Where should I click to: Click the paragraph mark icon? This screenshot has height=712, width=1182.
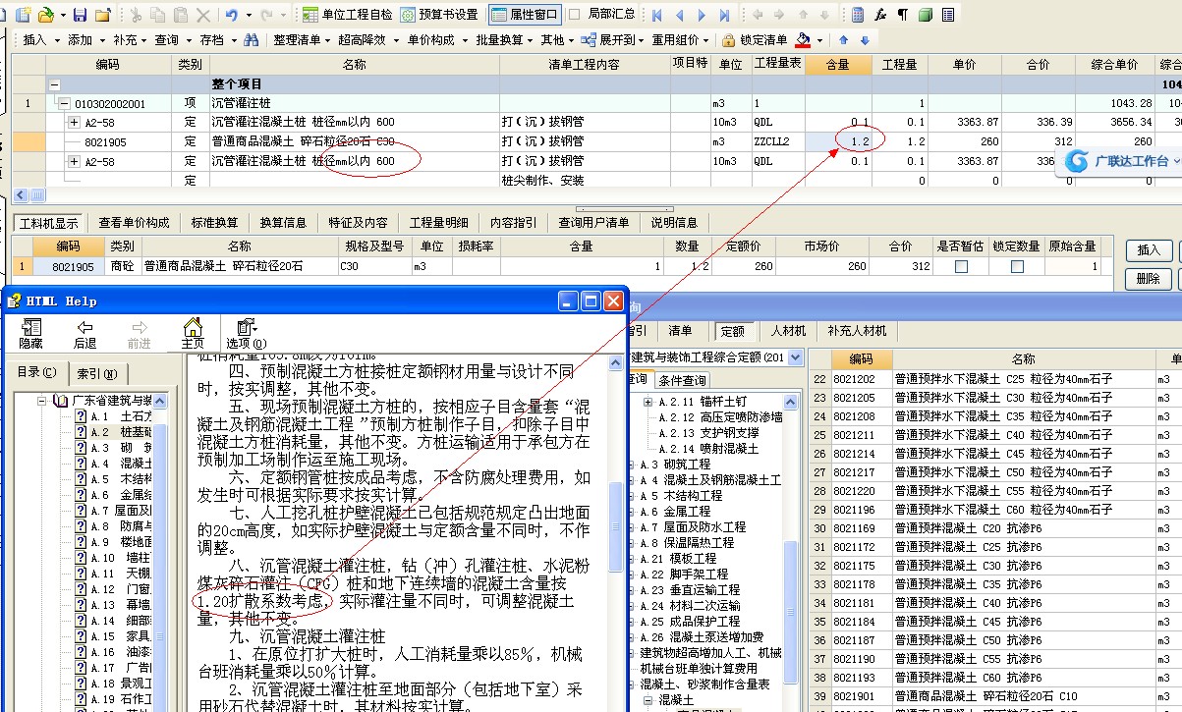click(x=902, y=15)
